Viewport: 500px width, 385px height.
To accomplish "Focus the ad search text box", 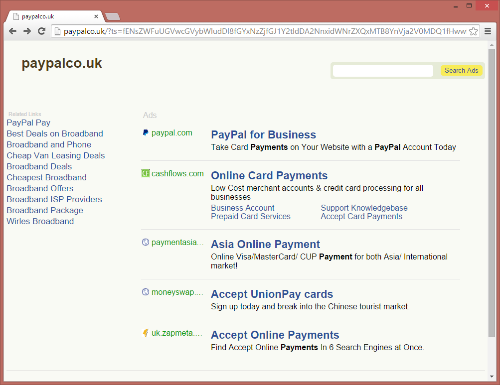I will tap(383, 70).
